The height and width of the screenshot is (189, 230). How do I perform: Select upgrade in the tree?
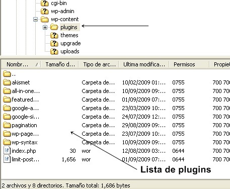point(70,43)
